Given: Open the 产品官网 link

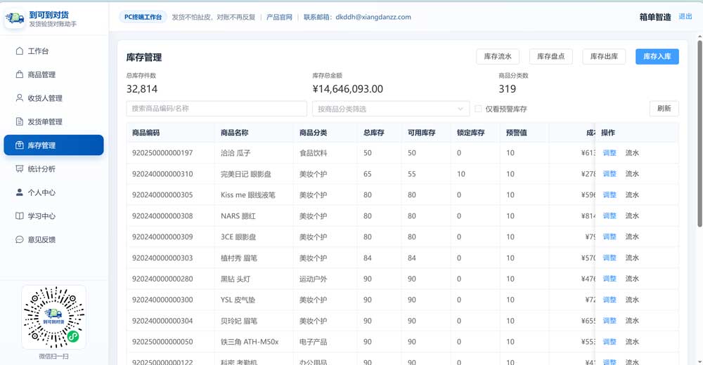Looking at the screenshot, I should pyautogui.click(x=279, y=17).
